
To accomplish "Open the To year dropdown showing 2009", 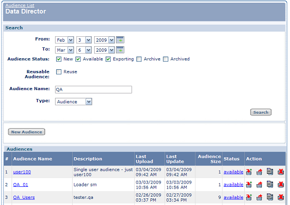I will tap(105, 50).
